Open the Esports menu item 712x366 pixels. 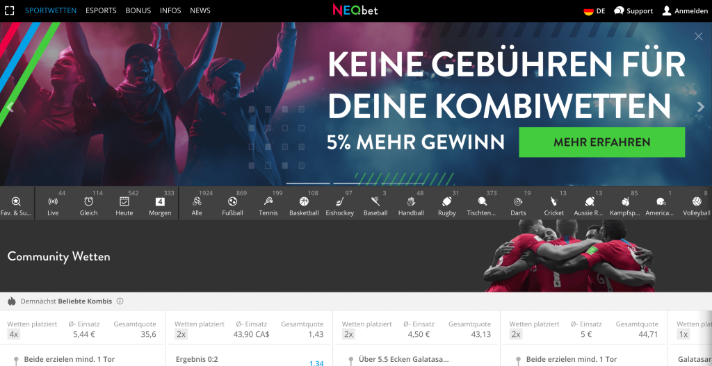coord(101,10)
